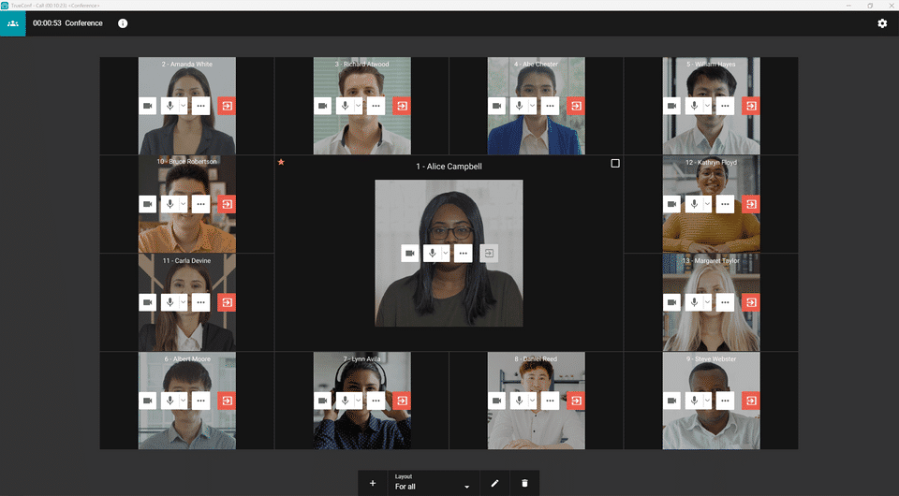Expand microphone dropdown arrow for Albert Moore
Viewport: 899px width, 496px height.
tap(184, 401)
